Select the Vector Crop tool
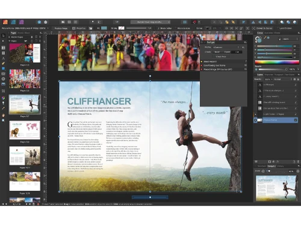301x225 pixels. point(3,91)
